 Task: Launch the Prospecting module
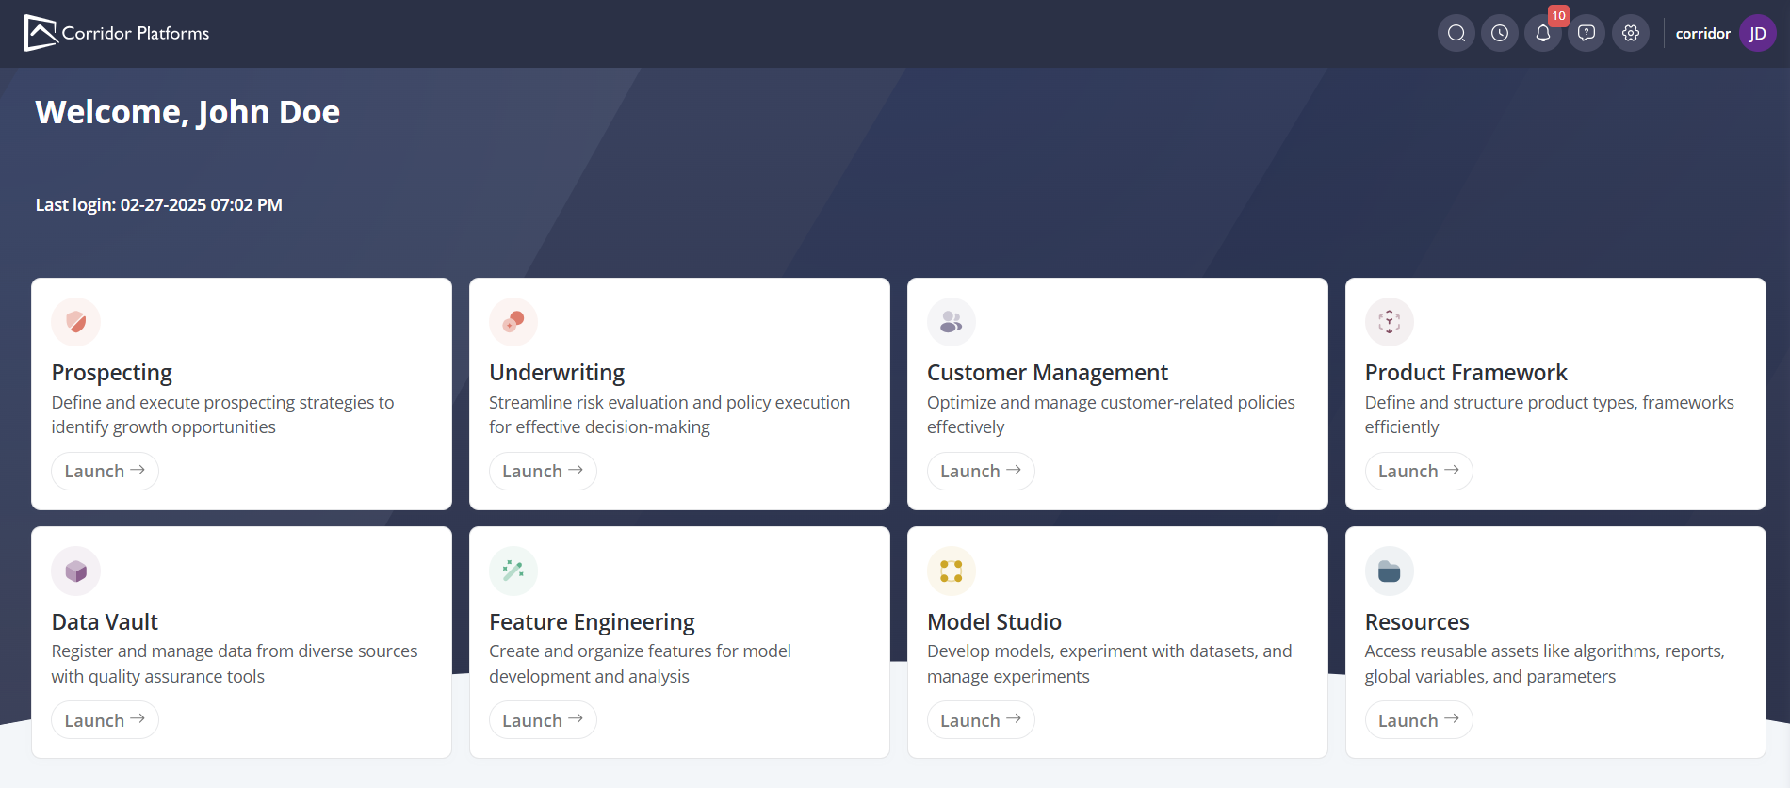pos(105,471)
